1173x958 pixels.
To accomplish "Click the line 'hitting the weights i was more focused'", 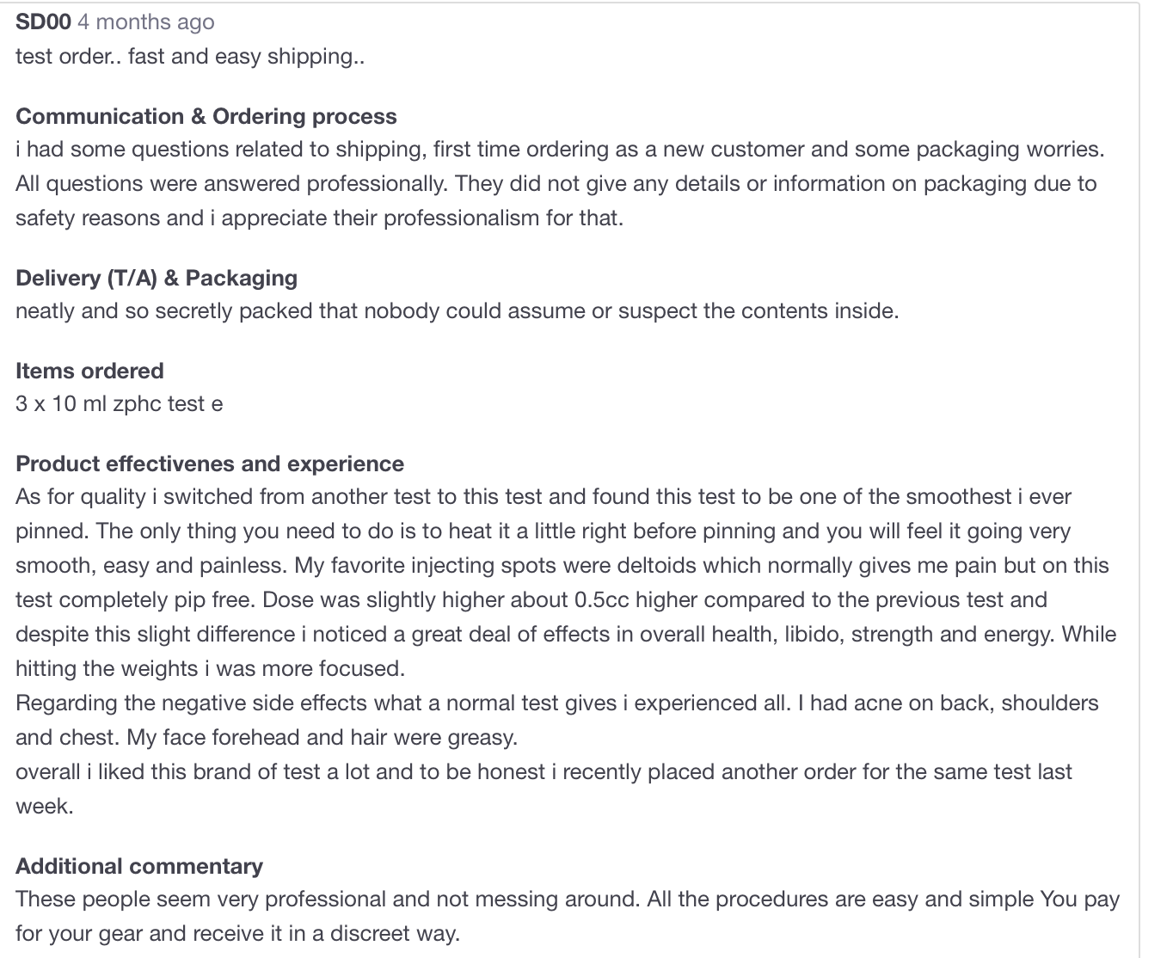I will [x=211, y=668].
